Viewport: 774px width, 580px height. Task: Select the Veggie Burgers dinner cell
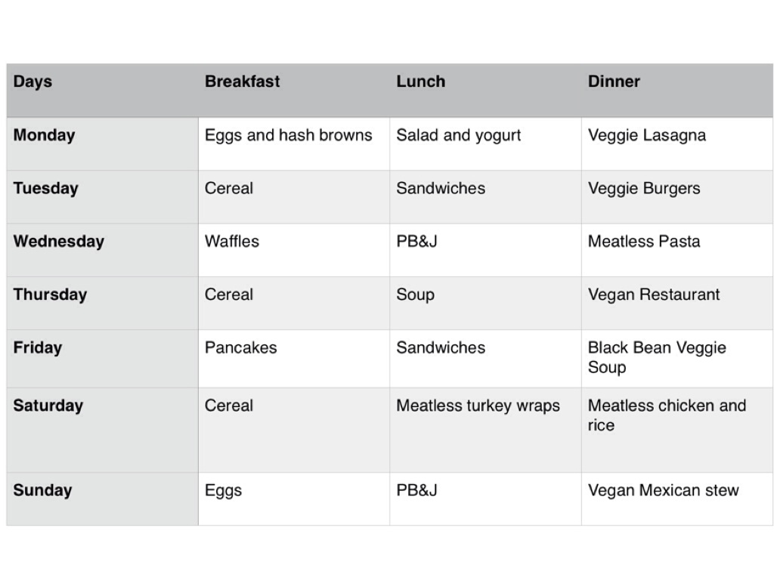coord(644,188)
